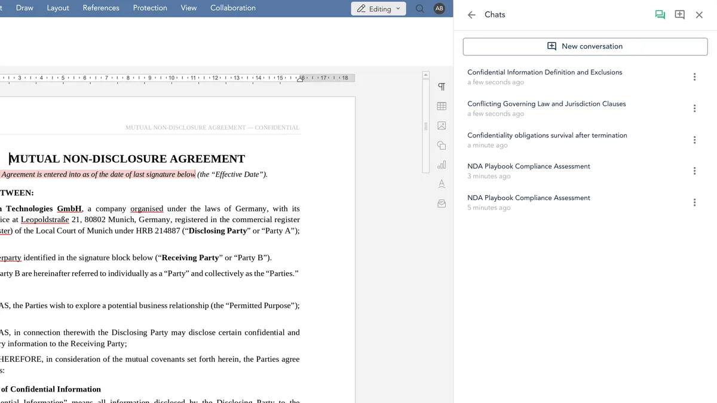Open options menu for Conflicting Governing Law chat

[694, 109]
